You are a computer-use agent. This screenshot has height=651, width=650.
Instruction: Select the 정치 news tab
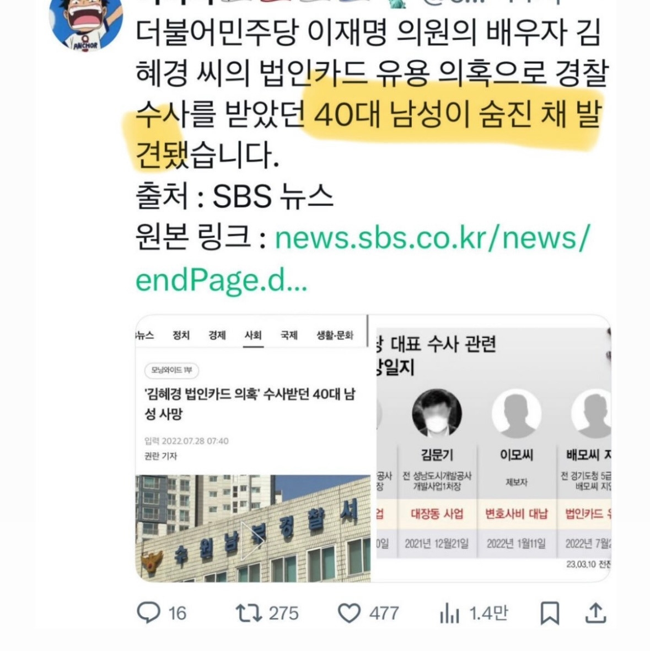point(181,335)
